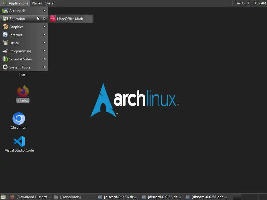Screen dimensions: 267x200
Task: Expand the Graphics submenu arrow
Action: click(x=44, y=27)
